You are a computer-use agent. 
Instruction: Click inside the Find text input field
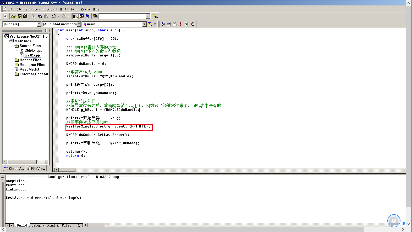click(x=122, y=16)
